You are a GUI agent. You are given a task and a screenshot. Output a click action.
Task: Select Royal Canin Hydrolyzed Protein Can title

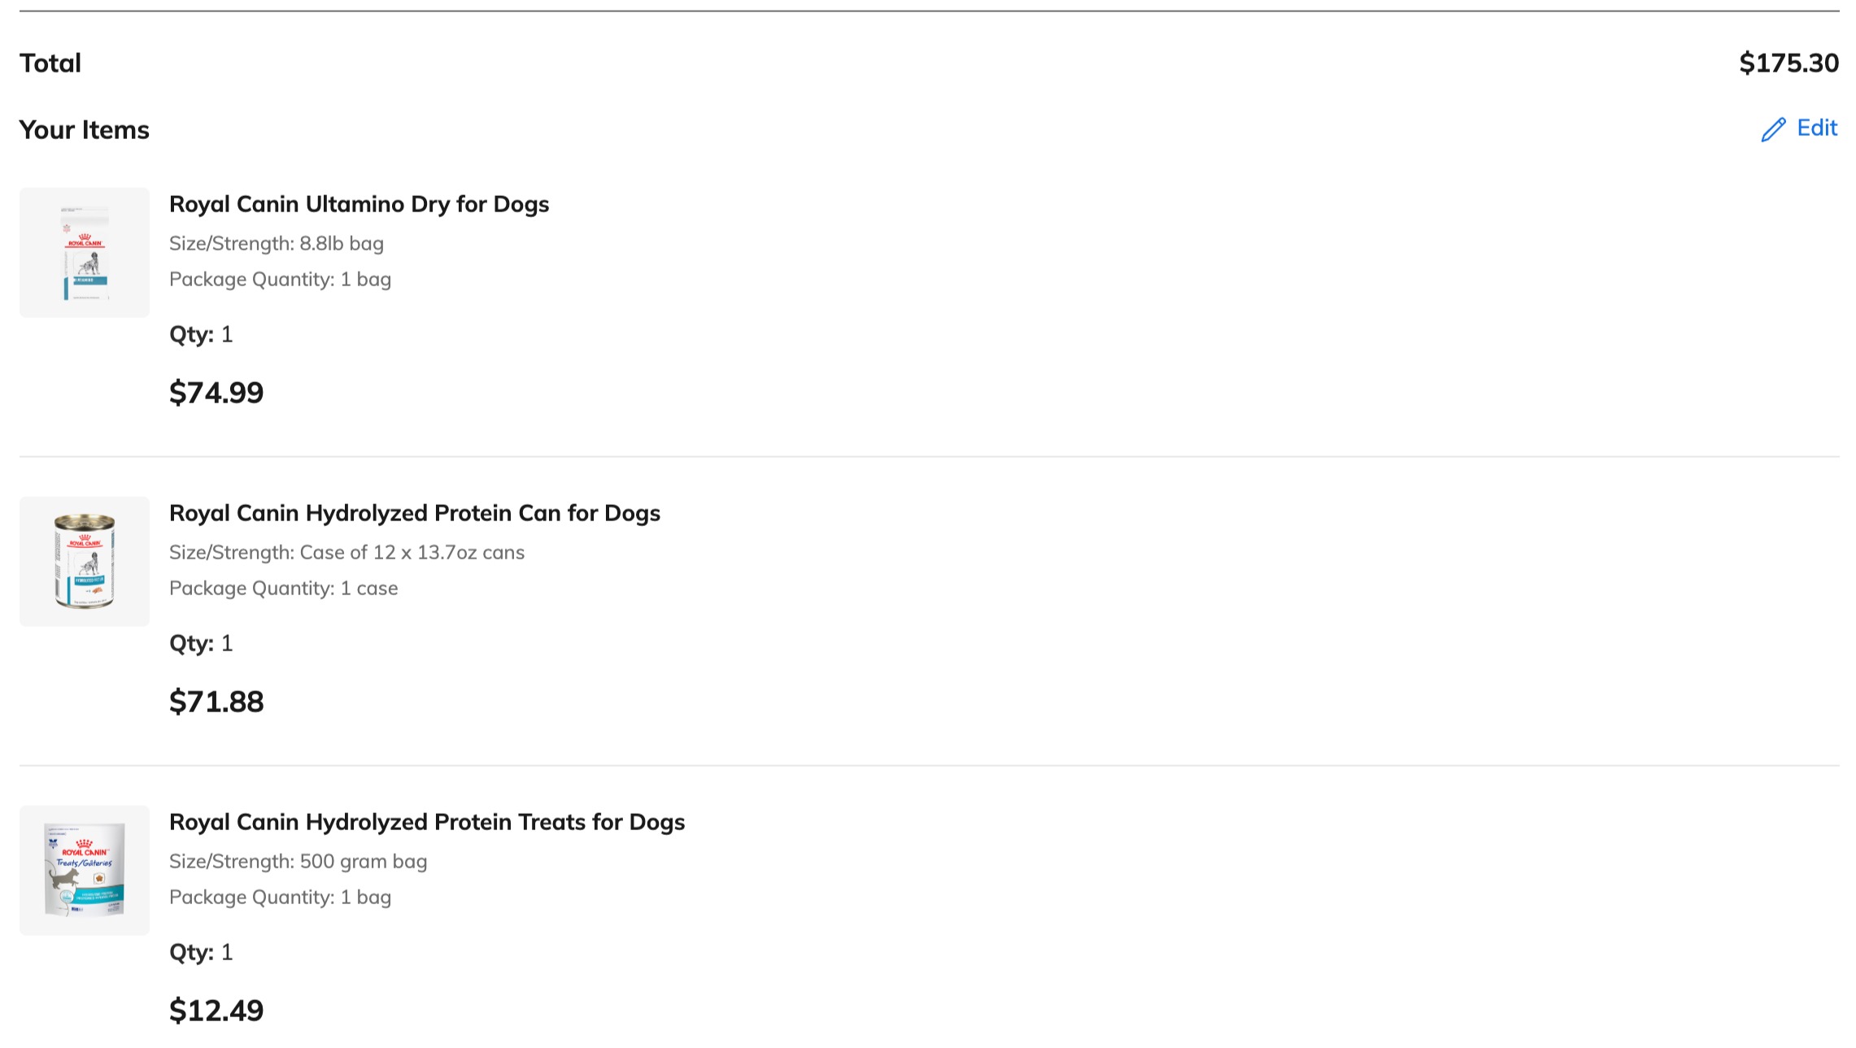tap(414, 513)
